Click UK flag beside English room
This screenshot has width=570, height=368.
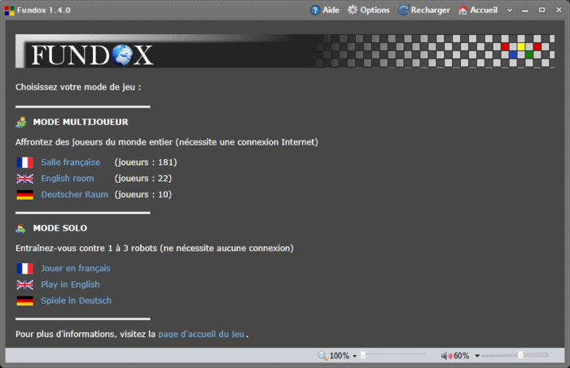(24, 179)
